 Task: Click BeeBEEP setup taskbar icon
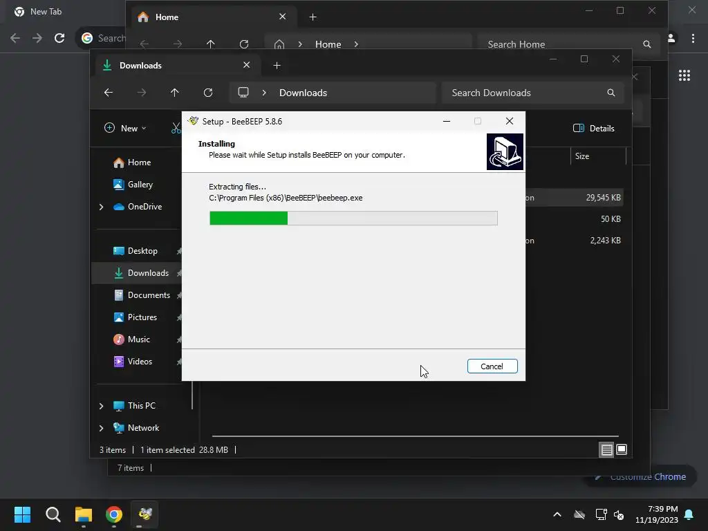[145, 514]
